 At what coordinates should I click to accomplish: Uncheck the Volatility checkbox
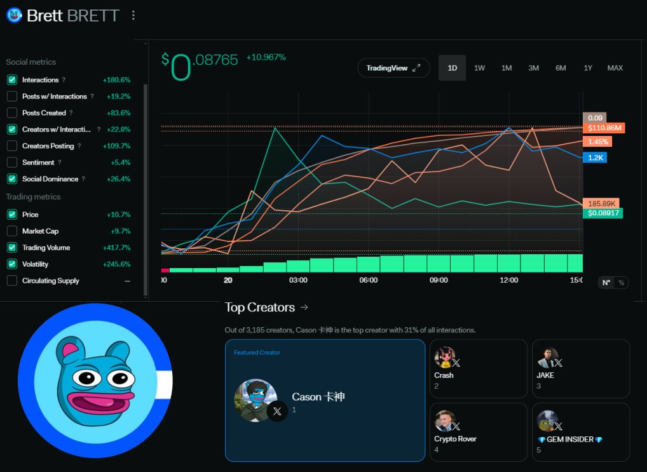[x=12, y=264]
